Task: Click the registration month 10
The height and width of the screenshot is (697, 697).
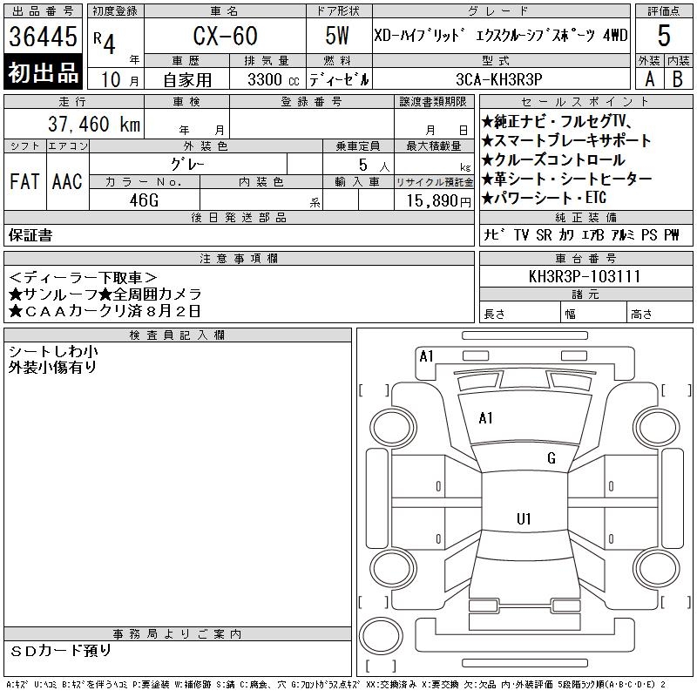Action: [x=111, y=79]
